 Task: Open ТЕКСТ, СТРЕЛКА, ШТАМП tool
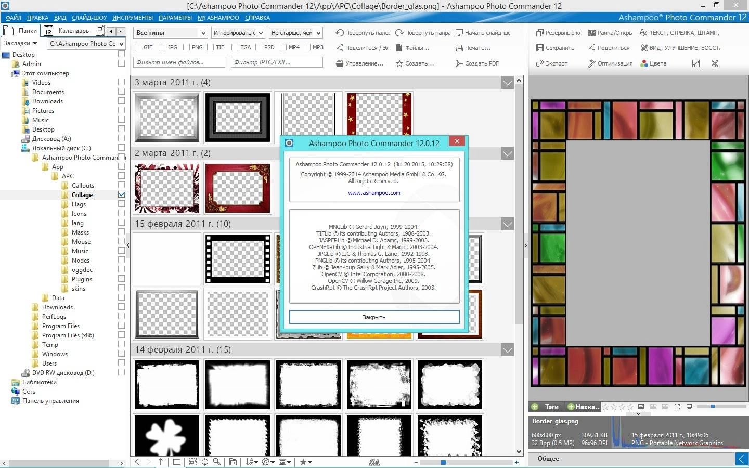pyautogui.click(x=679, y=33)
